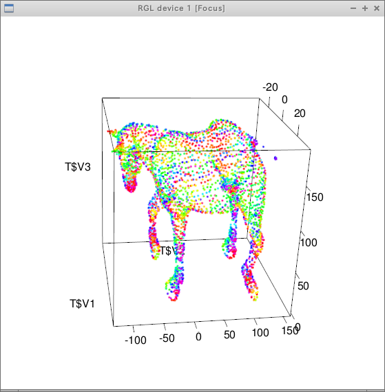
Task: Maximize the RGL device window
Action: [x=365, y=8]
